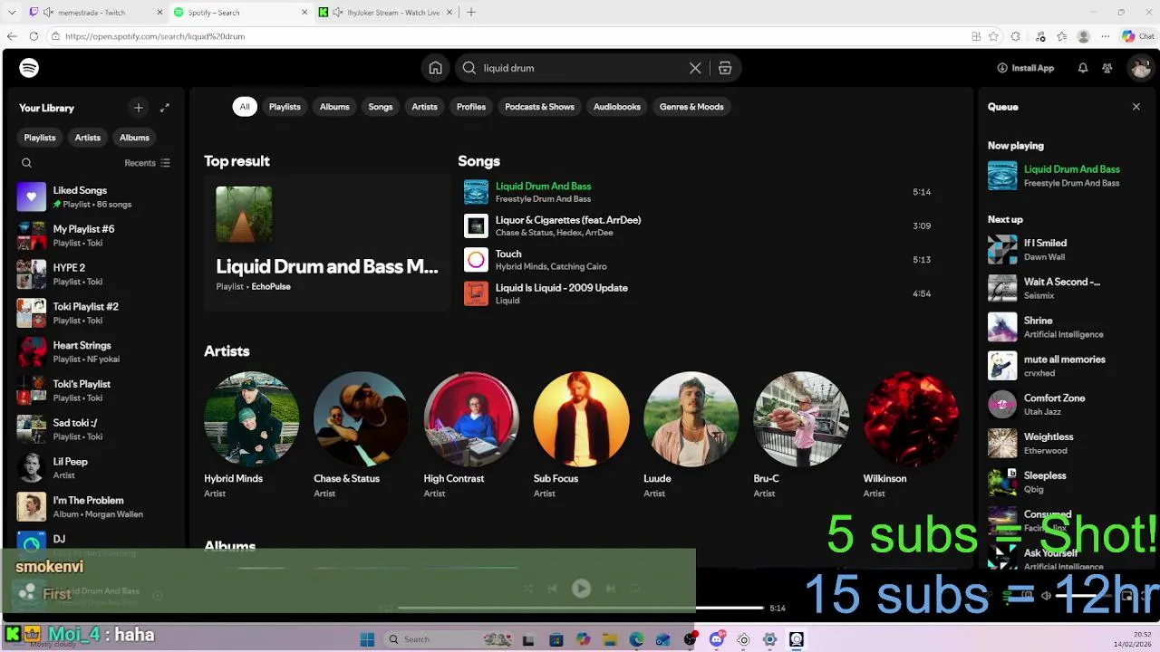Open Chase & Status artist
The image size is (1160, 652).
pyautogui.click(x=361, y=434)
